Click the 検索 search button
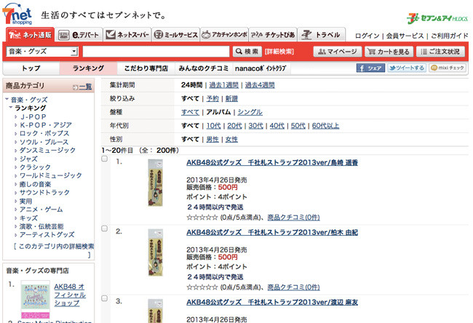473x323 pixels. coord(247,52)
